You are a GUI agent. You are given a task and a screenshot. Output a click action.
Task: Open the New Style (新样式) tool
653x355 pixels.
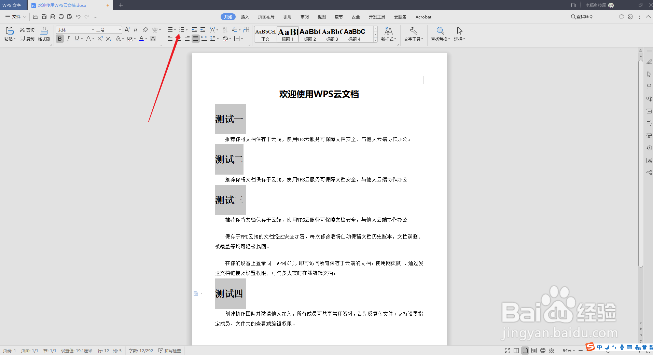(389, 34)
